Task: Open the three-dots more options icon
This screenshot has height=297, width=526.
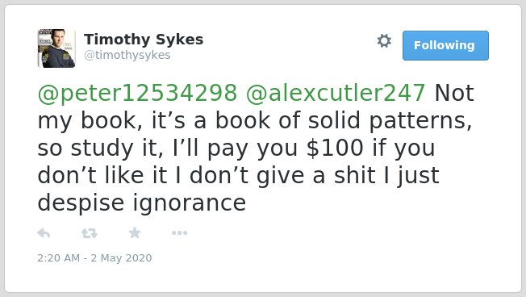Action: 179,233
